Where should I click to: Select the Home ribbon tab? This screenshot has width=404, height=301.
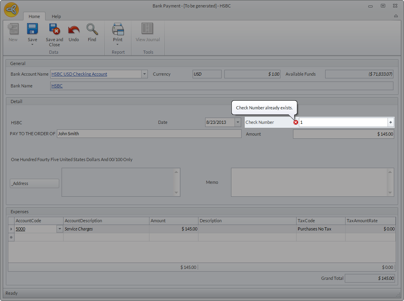click(x=34, y=16)
